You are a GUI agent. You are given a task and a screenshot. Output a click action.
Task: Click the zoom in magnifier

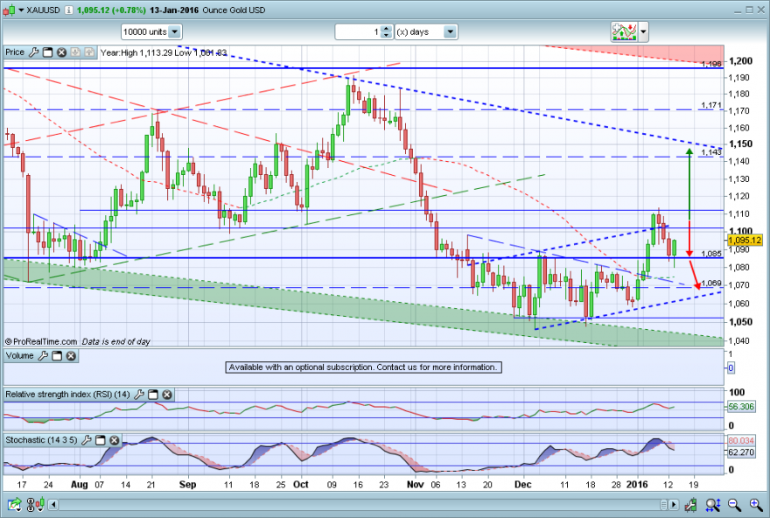[x=756, y=504]
